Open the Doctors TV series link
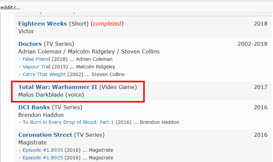273x162 pixels. coord(30,44)
